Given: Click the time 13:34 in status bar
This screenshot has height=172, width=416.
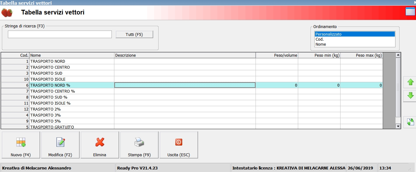Looking at the screenshot, I should click(385, 168).
